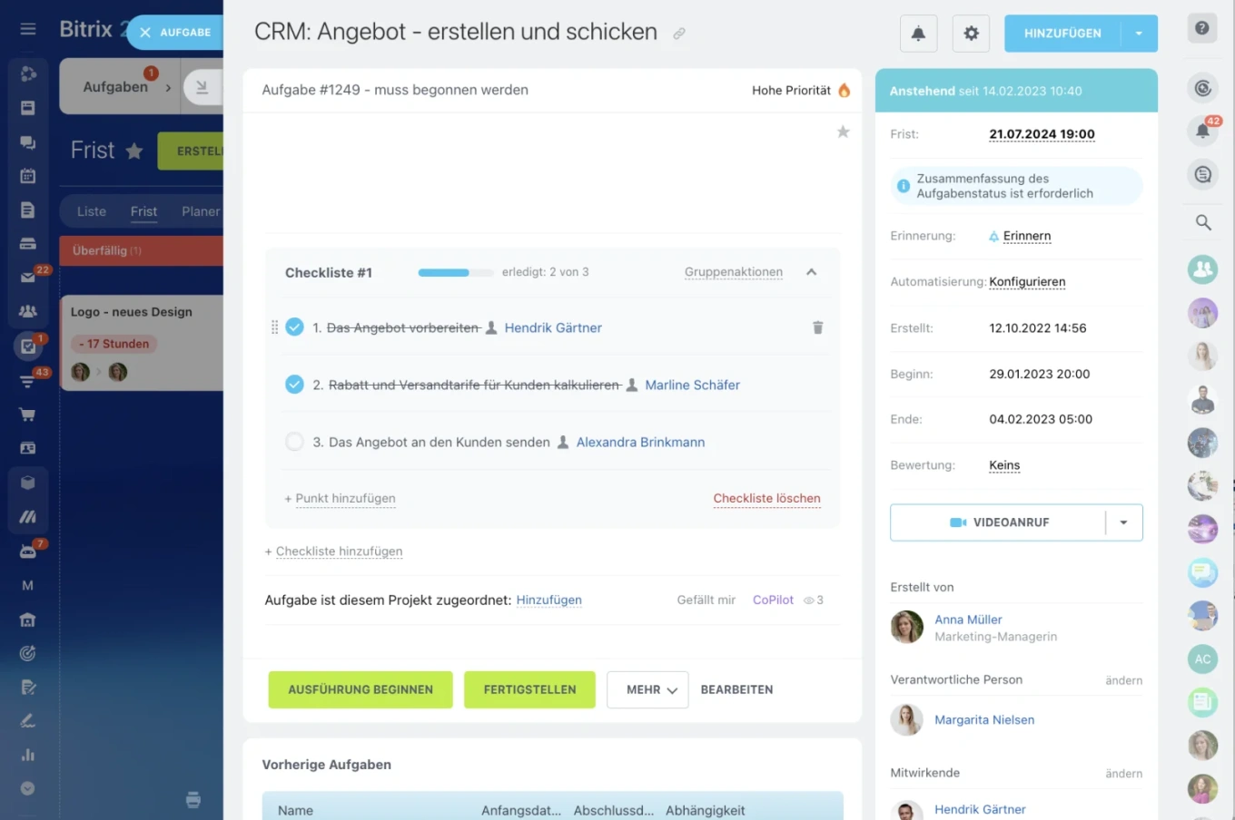This screenshot has height=820, width=1235.
Task: Expand the MEHR dropdown
Action: [x=647, y=689]
